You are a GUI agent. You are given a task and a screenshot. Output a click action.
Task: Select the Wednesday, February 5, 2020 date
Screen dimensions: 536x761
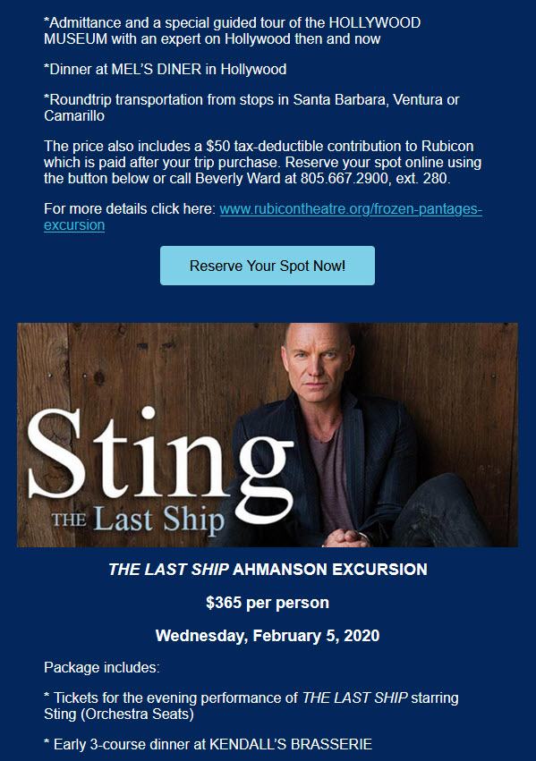(x=268, y=636)
